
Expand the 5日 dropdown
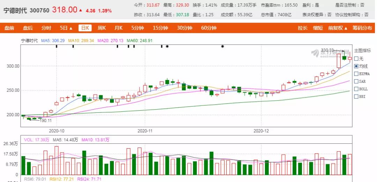pyautogui.click(x=66, y=28)
